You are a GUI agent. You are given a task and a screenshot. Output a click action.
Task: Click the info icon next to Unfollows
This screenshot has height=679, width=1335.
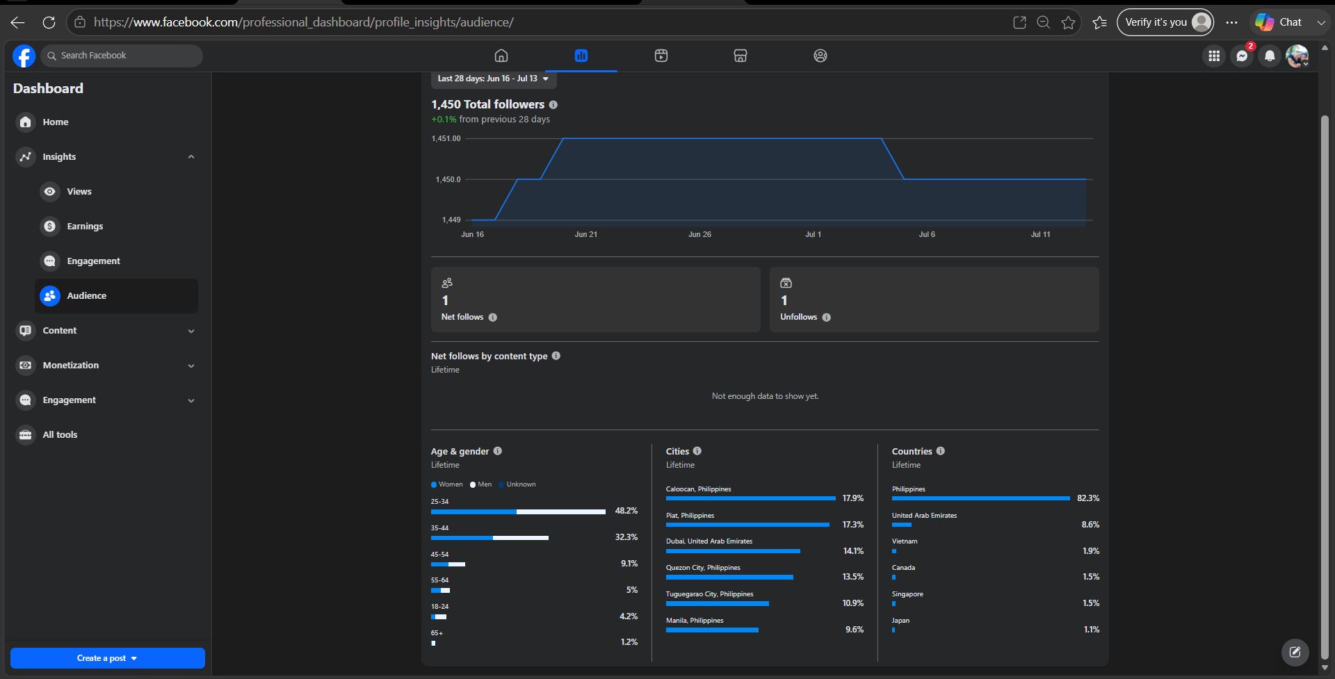click(x=827, y=318)
